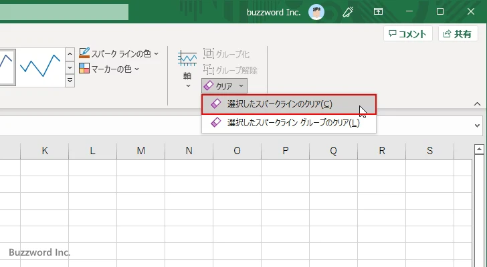Click the formula bar input area
This screenshot has height=267, width=487.
pos(235,125)
